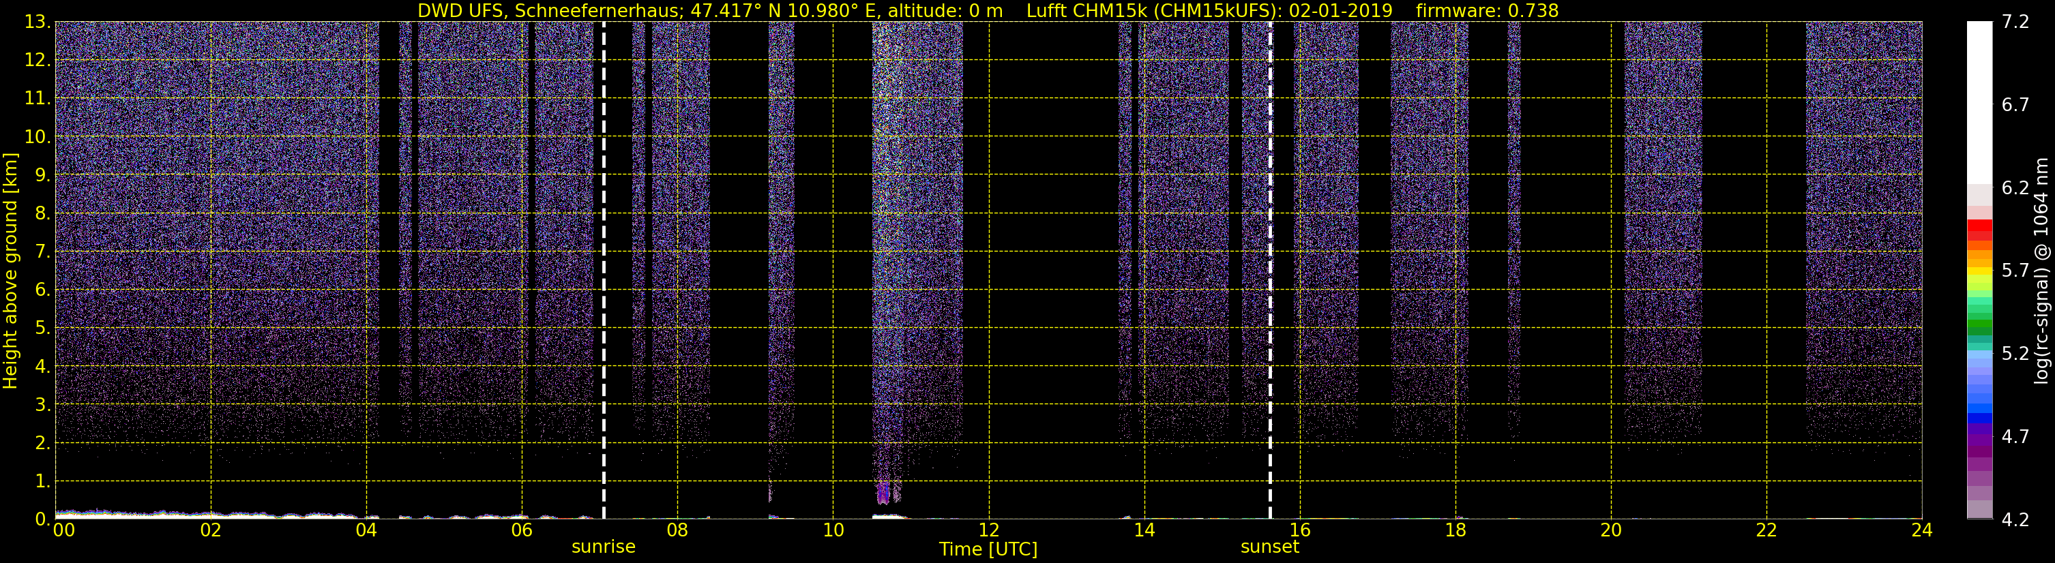Click the height axis tick label '13.'
The height and width of the screenshot is (563, 2055).
pyautogui.click(x=38, y=22)
